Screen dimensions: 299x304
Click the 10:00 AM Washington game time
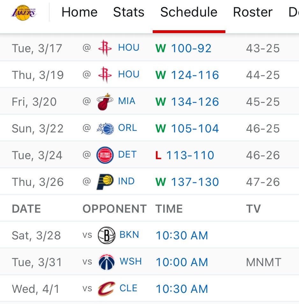point(182,262)
